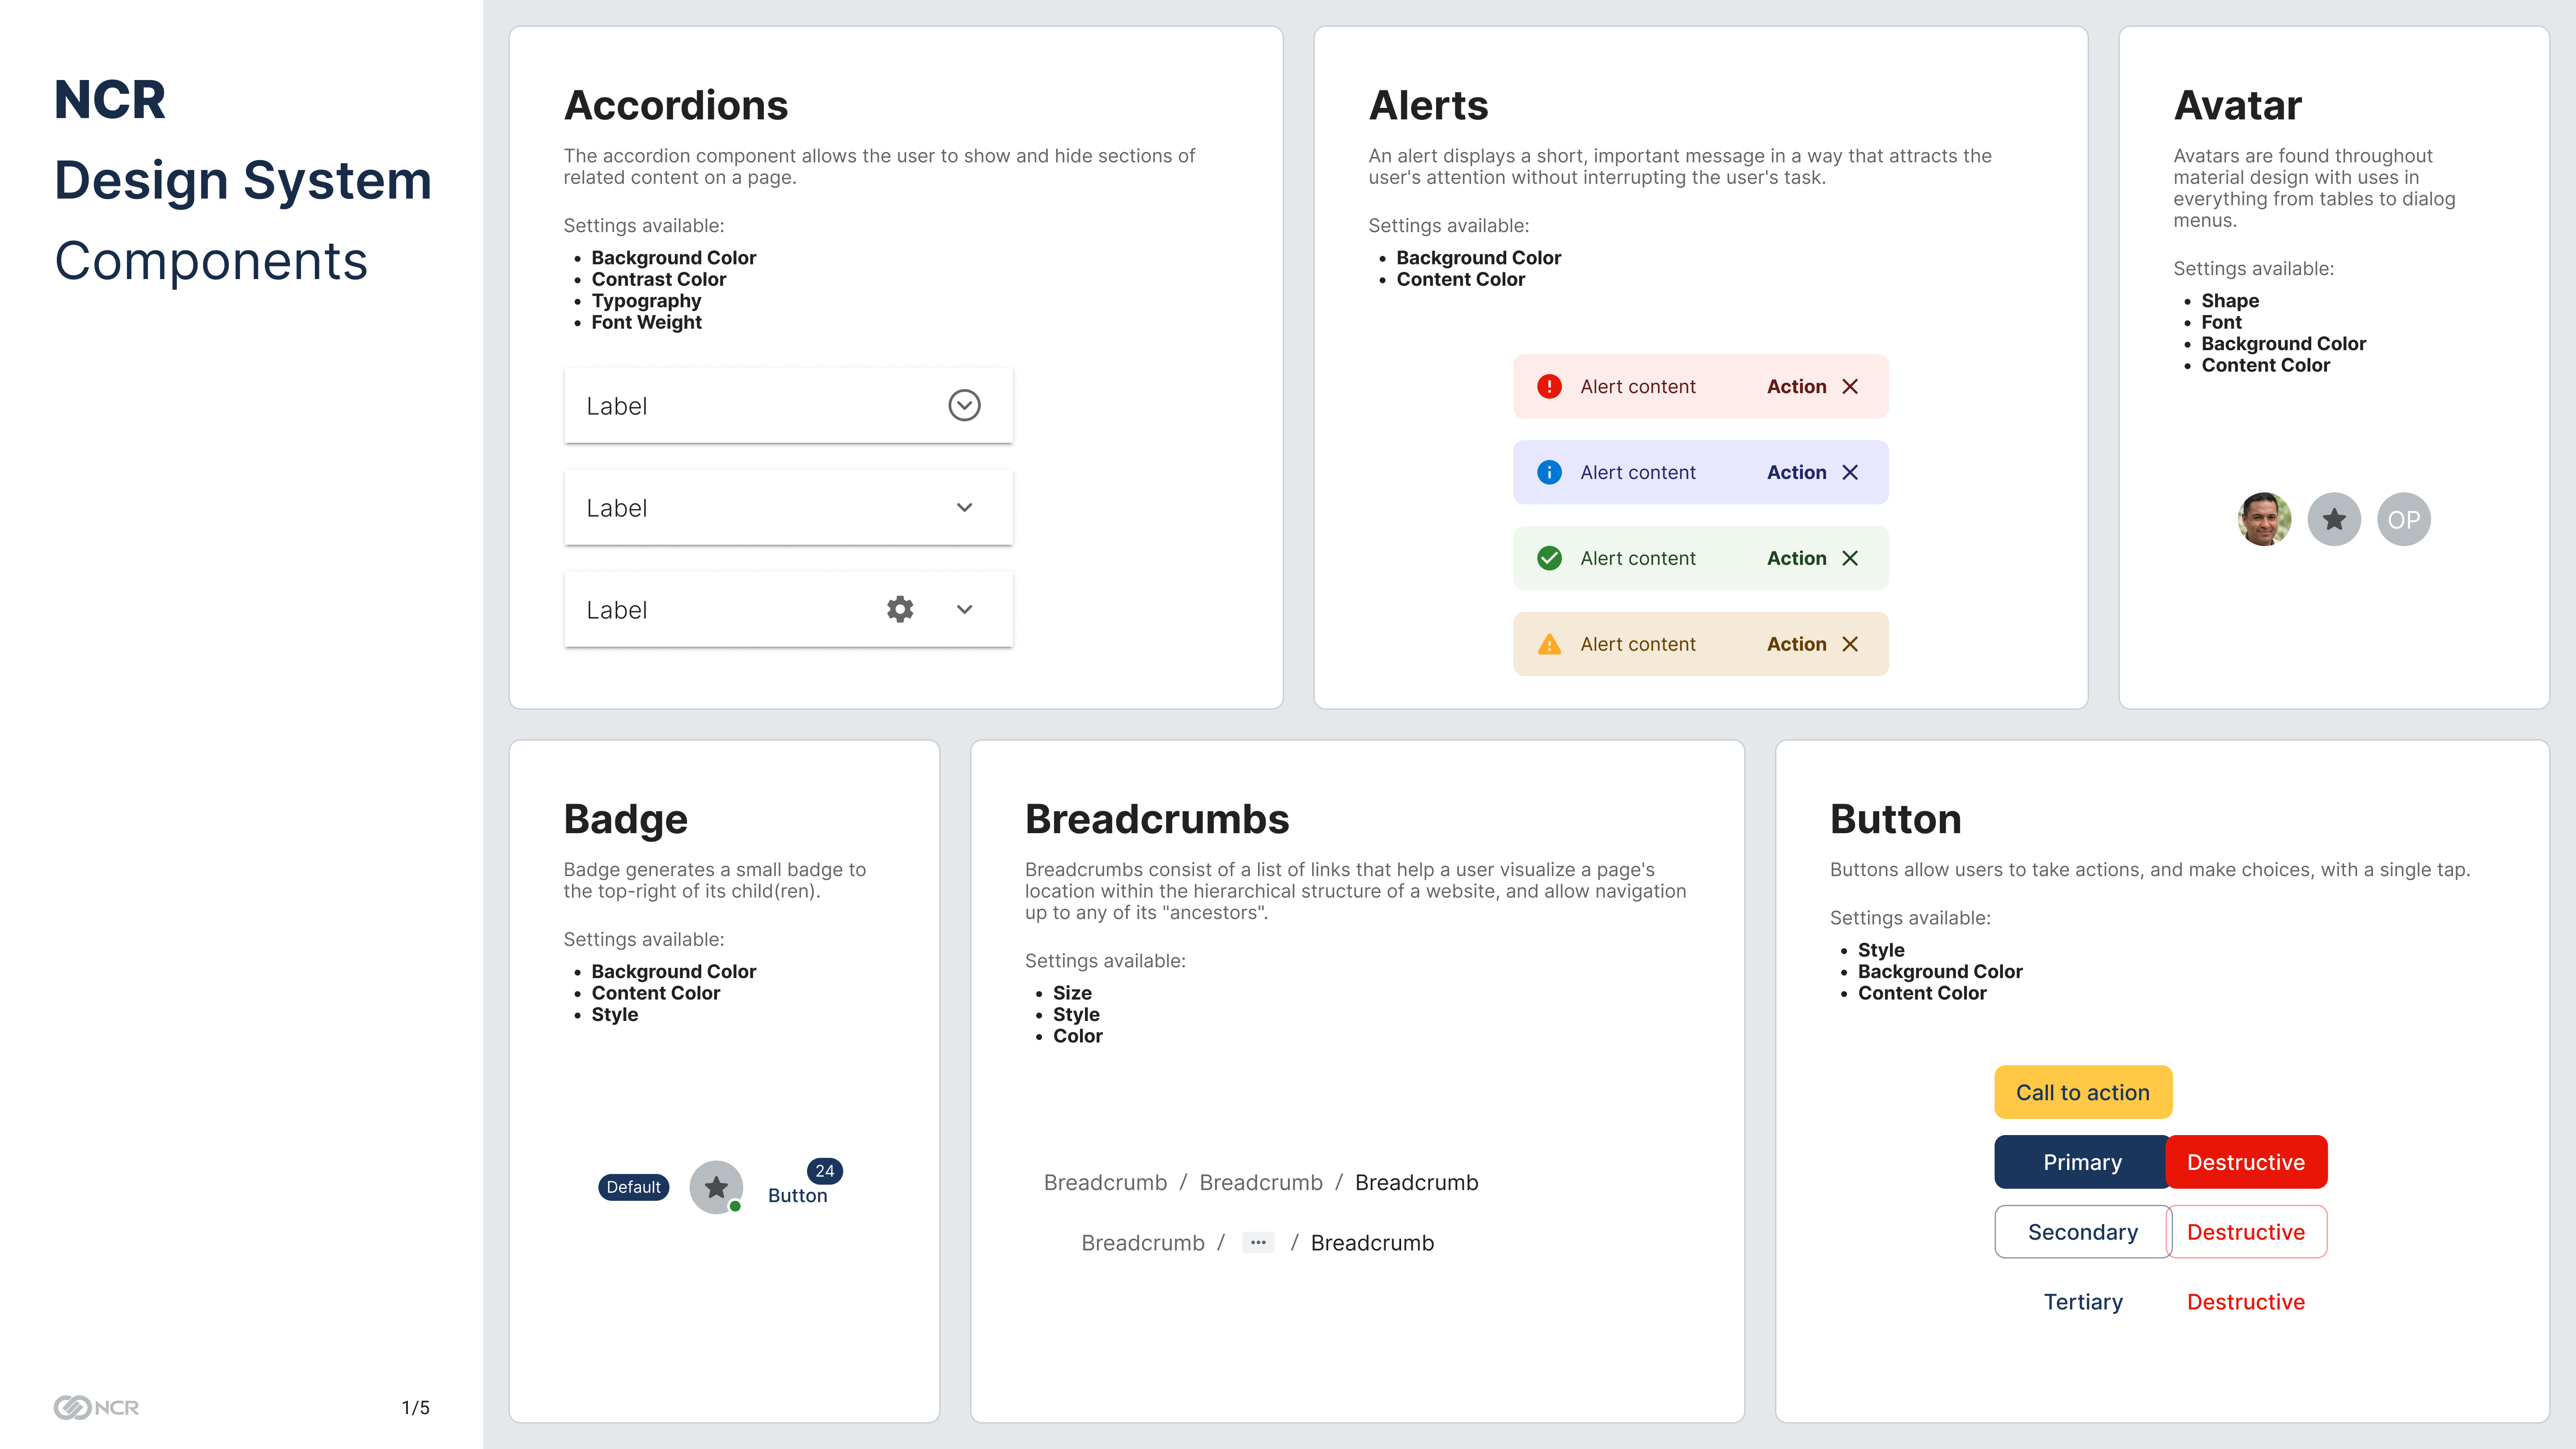This screenshot has height=1449, width=2576.
Task: Click the Button text under the 24 badge
Action: tap(797, 1195)
